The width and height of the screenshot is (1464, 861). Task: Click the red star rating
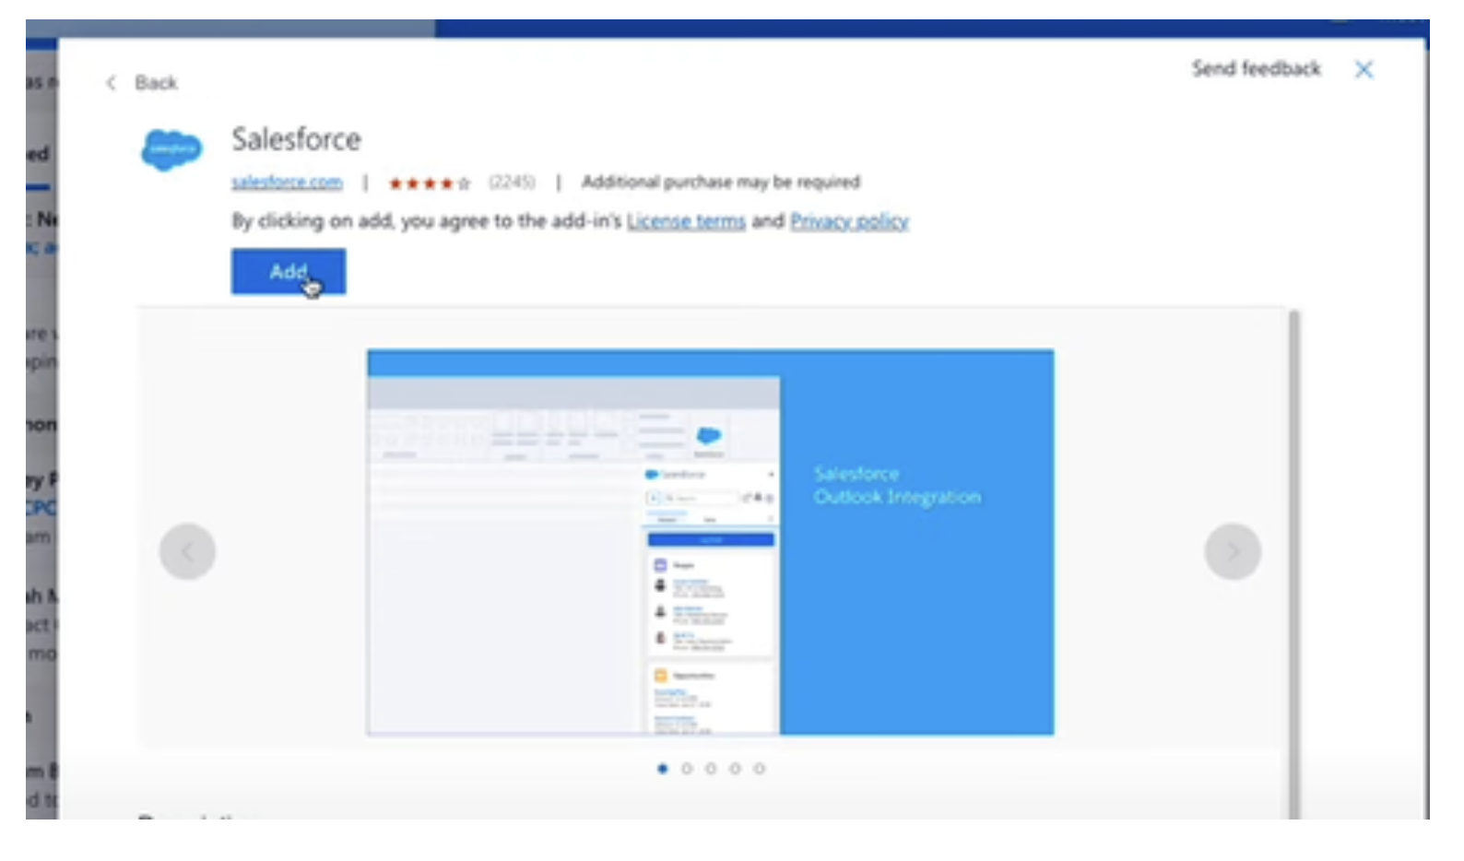[429, 183]
